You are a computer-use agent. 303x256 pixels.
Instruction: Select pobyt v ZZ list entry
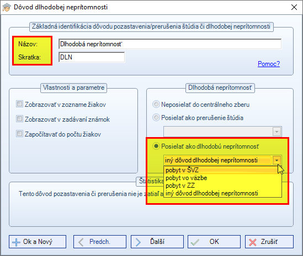(x=222, y=186)
